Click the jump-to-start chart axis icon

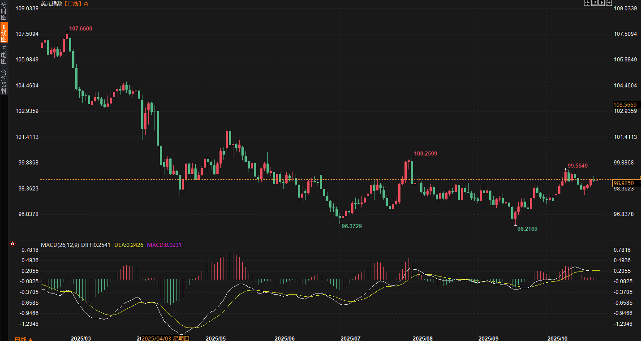click(594, 3)
